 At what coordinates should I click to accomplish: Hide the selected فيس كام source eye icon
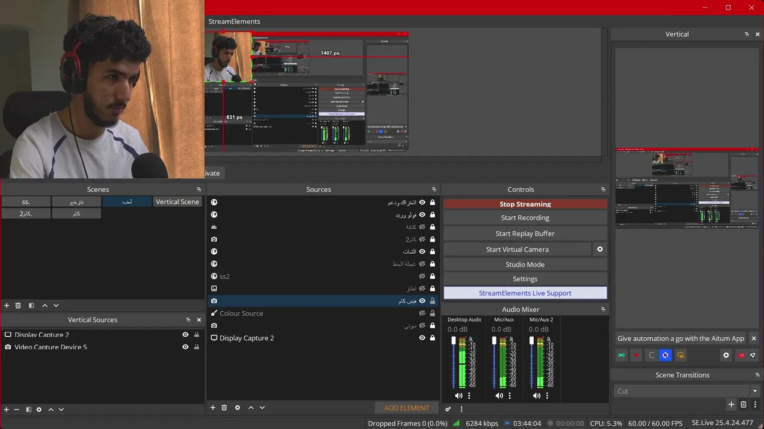click(x=422, y=301)
